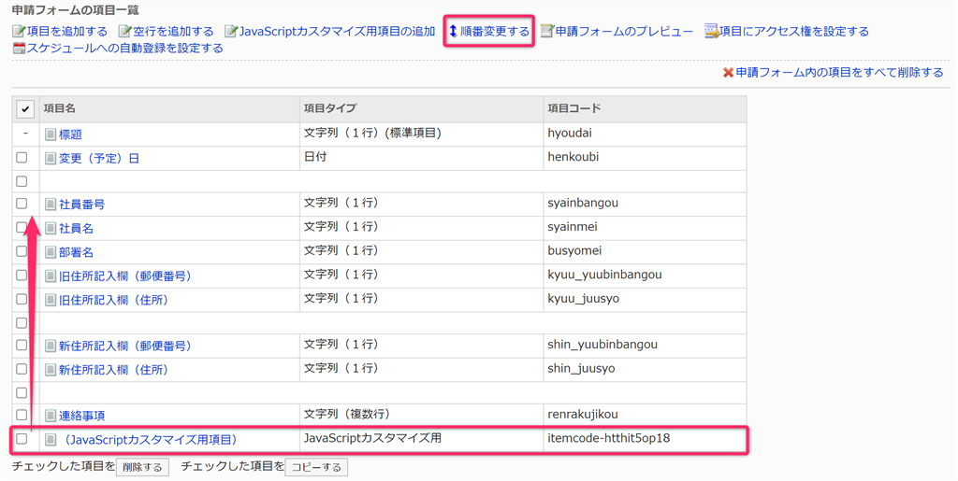The height and width of the screenshot is (481, 958).
Task: Click the item icon beside 旧住所記入欄（郵便番号）
Action: 51,276
